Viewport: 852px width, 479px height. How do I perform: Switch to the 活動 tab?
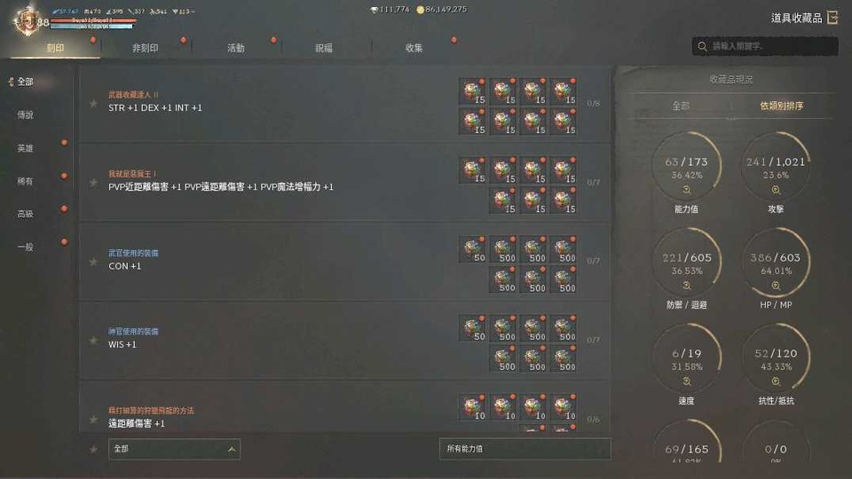(236, 48)
